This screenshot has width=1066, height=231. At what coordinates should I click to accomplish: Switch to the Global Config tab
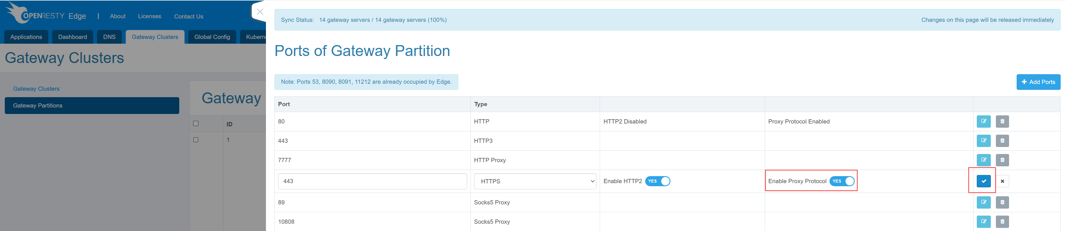pyautogui.click(x=212, y=37)
